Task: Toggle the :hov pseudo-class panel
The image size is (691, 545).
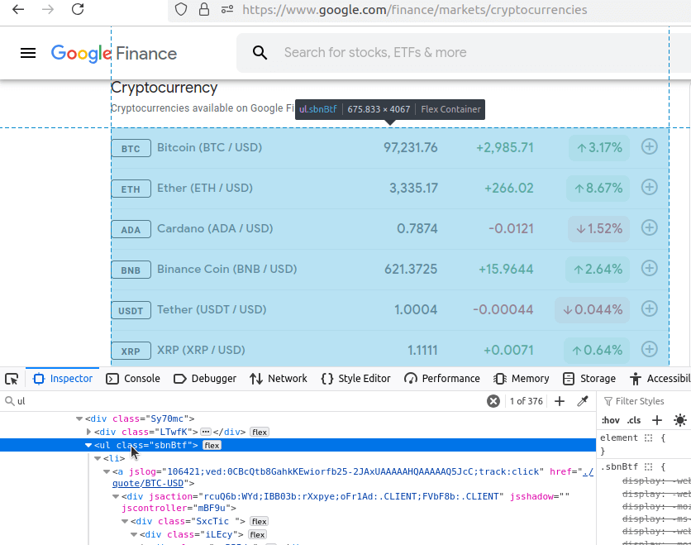Action: [x=610, y=420]
